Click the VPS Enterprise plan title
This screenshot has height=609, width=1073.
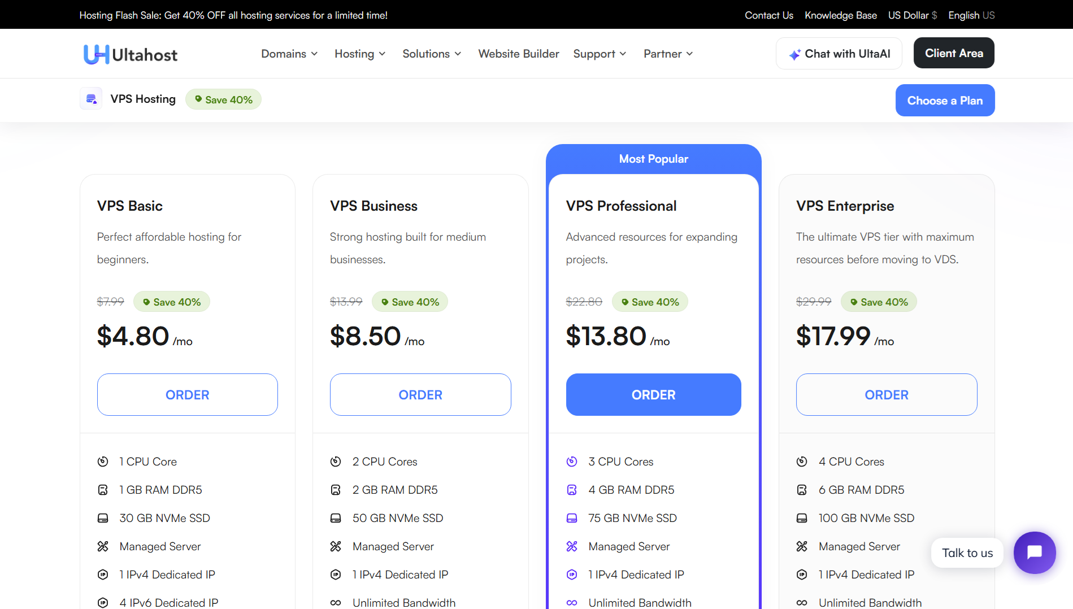click(x=845, y=206)
